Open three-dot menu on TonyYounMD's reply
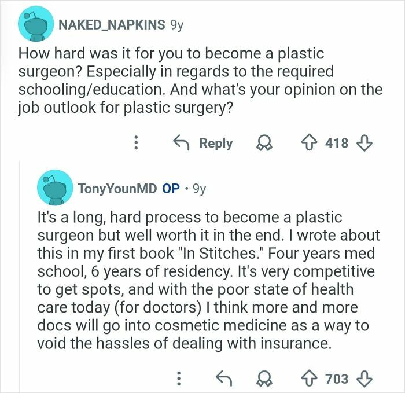Viewport: 405px width, 393px height. pos(179,378)
